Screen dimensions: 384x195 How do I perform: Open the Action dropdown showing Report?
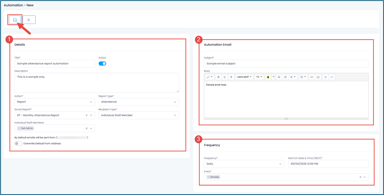55,102
